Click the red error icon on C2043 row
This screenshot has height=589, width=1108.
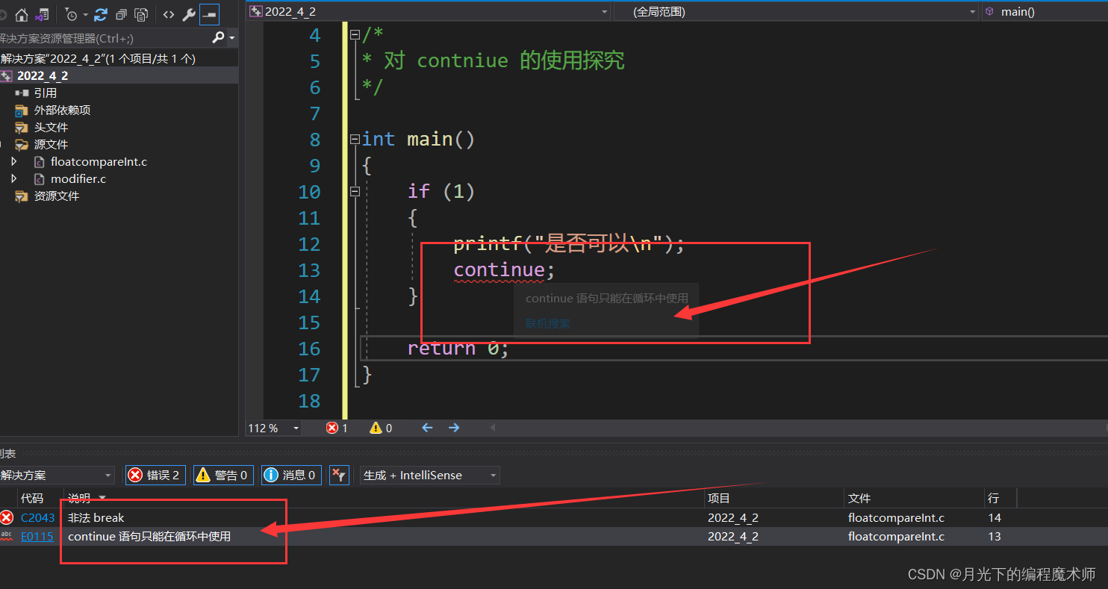pyautogui.click(x=7, y=517)
